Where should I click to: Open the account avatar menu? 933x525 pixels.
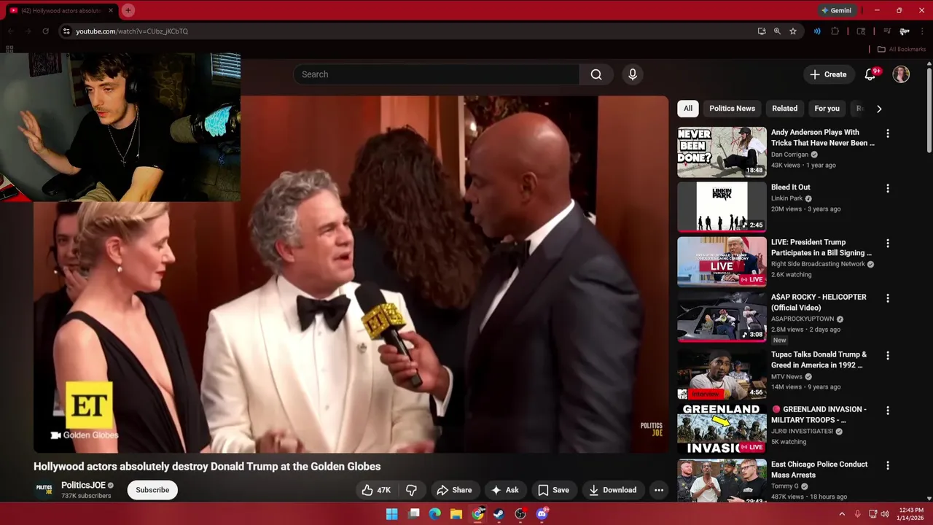pyautogui.click(x=901, y=74)
